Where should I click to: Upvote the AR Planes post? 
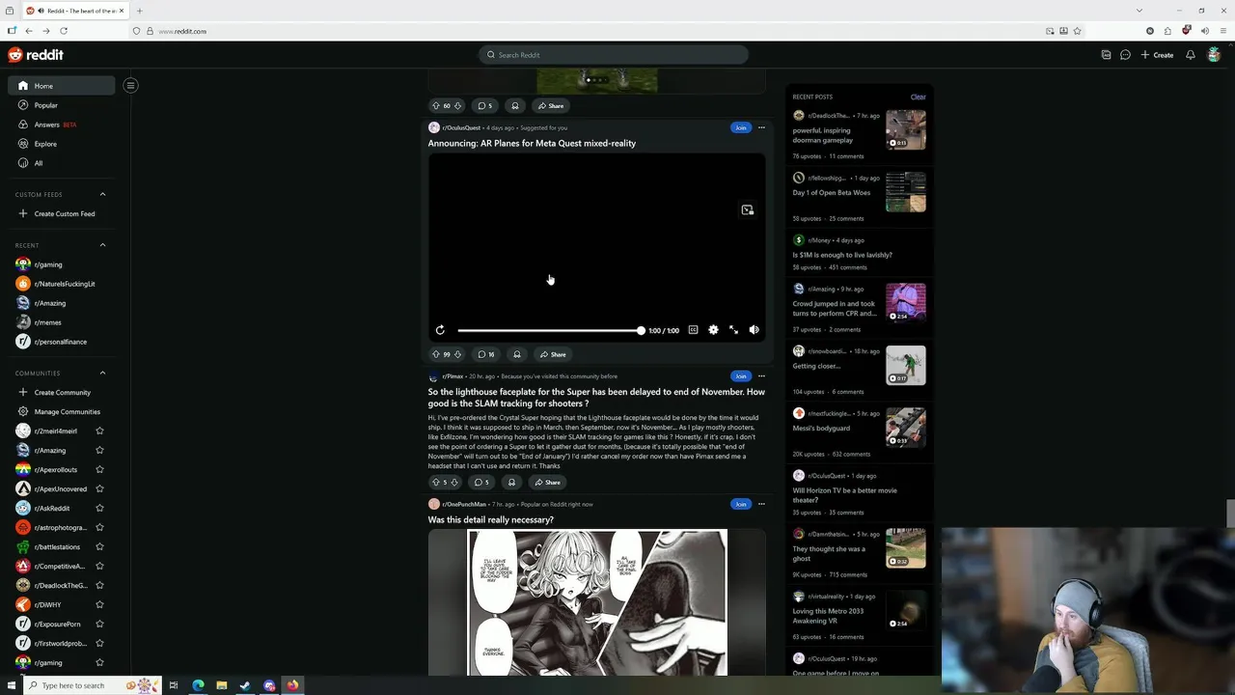click(x=436, y=354)
